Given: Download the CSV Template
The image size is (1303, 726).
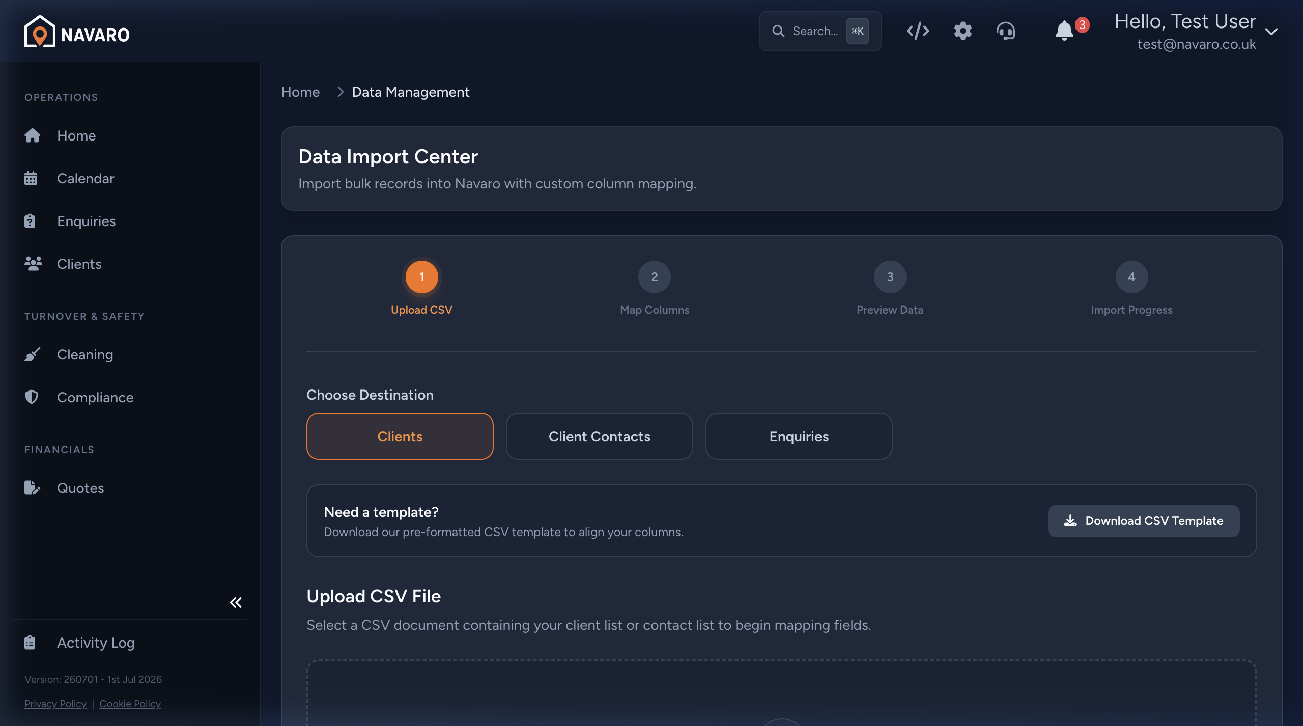Looking at the screenshot, I should pos(1144,521).
